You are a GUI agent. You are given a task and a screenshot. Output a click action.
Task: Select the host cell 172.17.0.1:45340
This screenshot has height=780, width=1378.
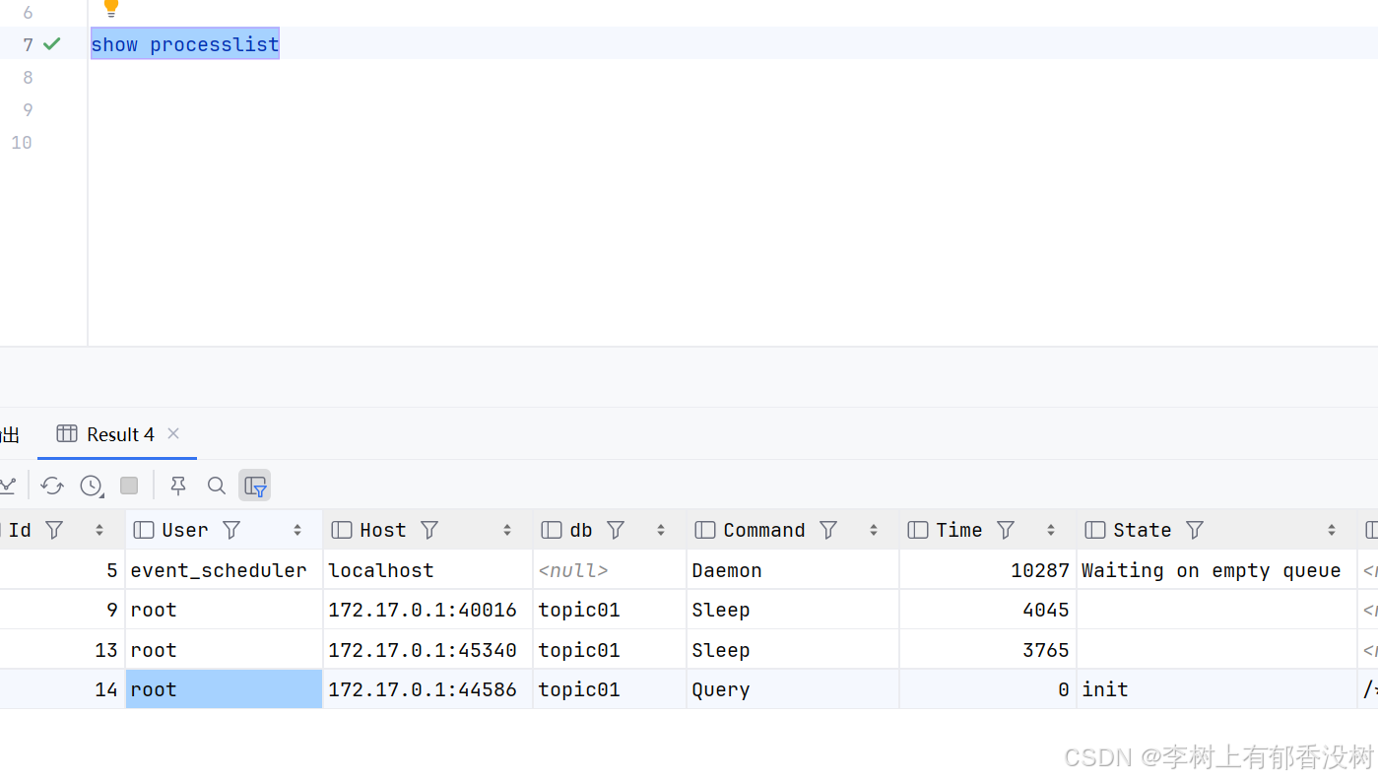[427, 650]
